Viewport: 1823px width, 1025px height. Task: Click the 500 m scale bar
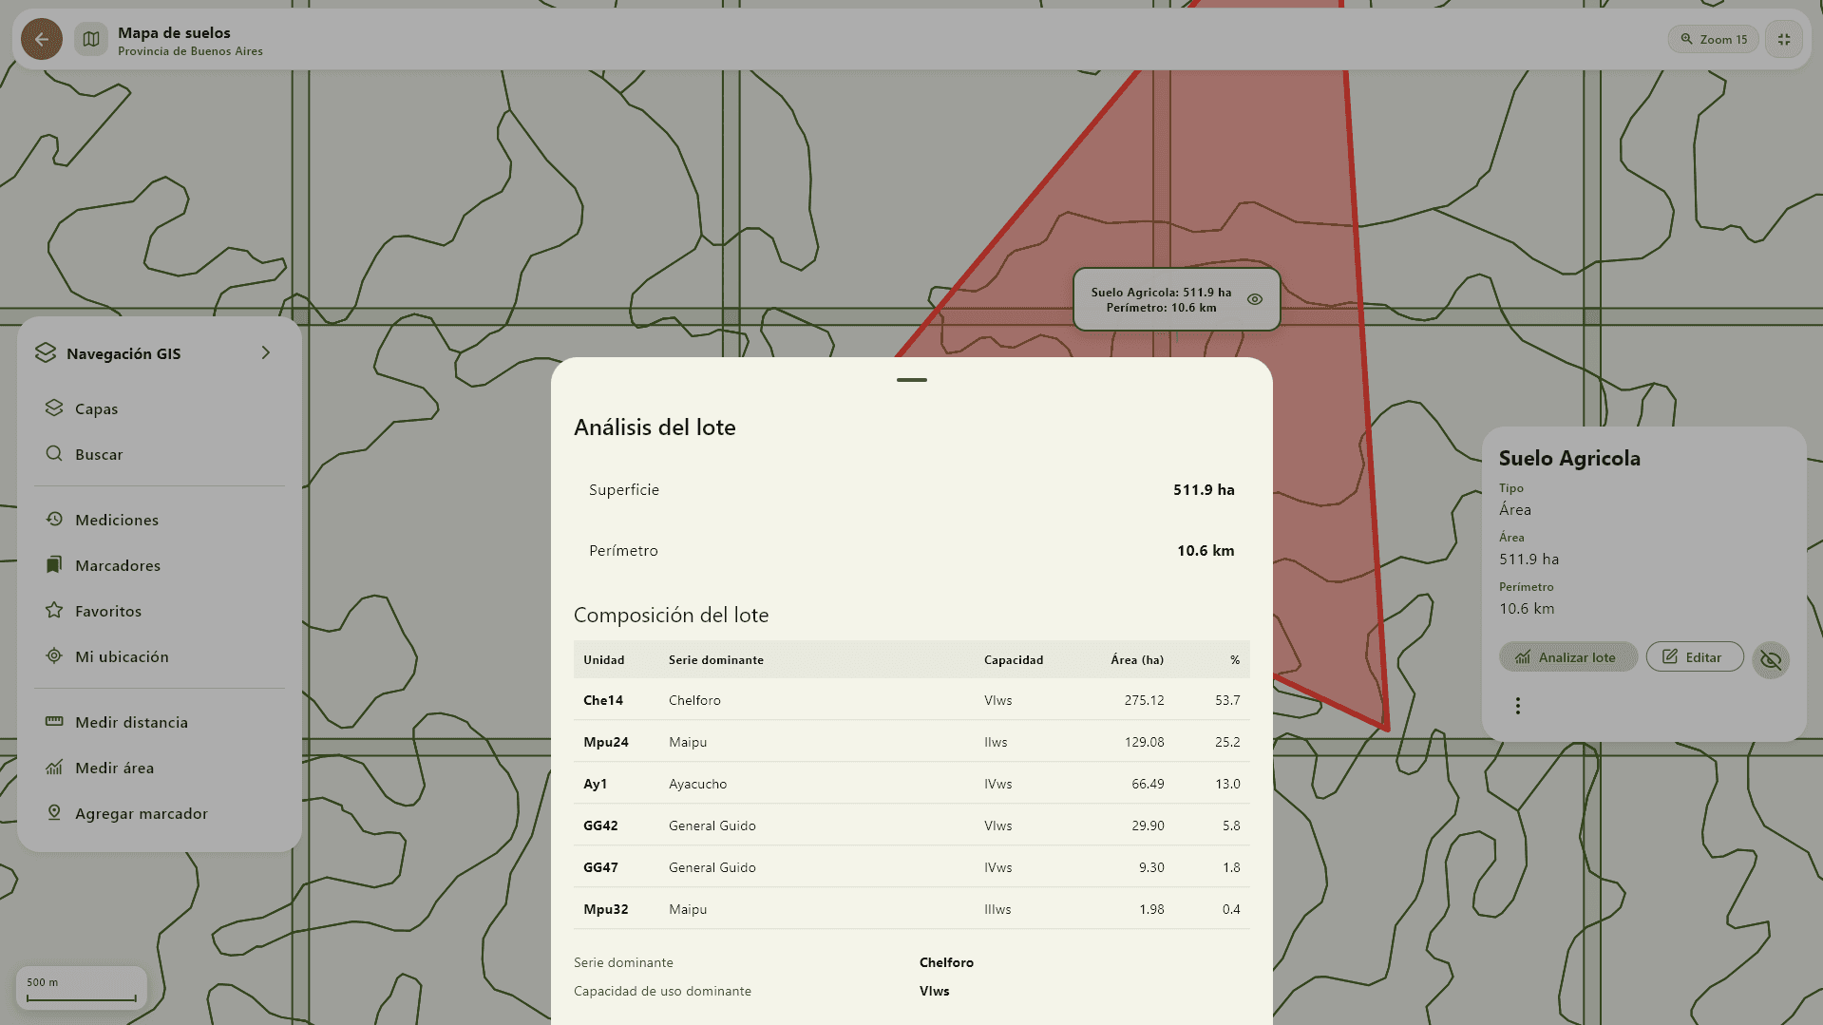(82, 989)
